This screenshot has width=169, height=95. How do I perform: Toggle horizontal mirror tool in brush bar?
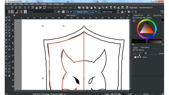click(x=122, y=12)
